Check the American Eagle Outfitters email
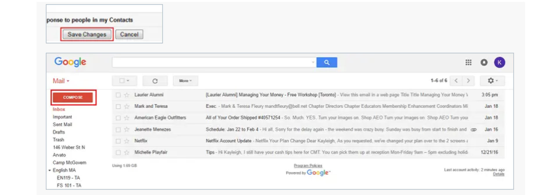The image size is (558, 195). (118, 118)
